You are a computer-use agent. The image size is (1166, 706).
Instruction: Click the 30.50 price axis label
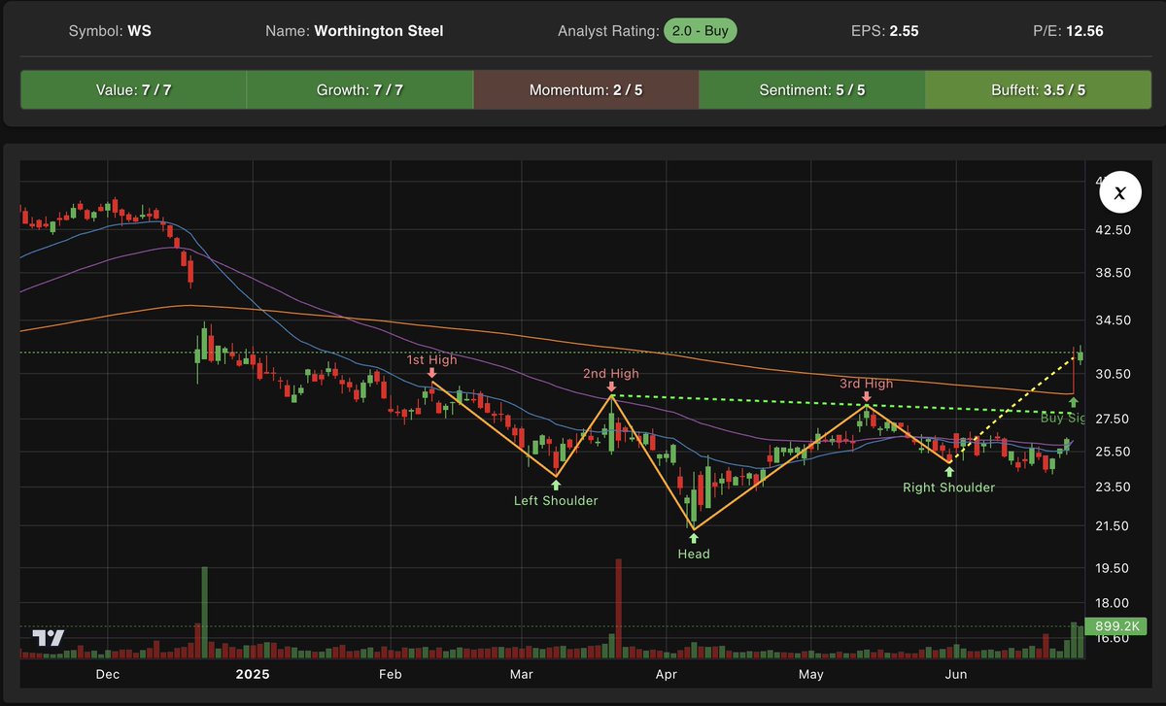pos(1114,374)
